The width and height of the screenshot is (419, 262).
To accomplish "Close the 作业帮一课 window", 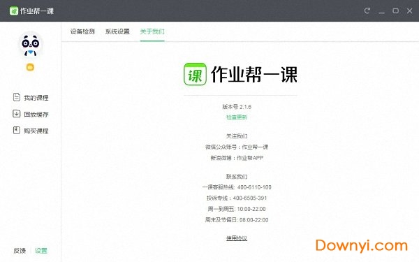I will [410, 10].
